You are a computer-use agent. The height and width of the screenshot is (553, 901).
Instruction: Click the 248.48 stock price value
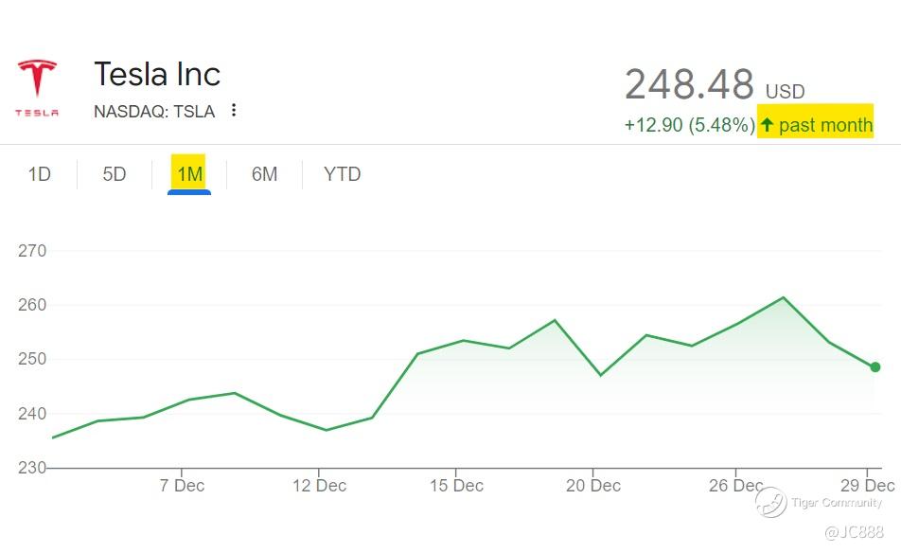tap(689, 85)
